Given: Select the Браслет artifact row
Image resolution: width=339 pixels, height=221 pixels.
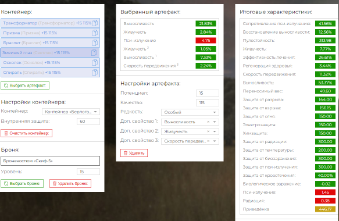Looking at the screenshot, I should (x=50, y=43).
